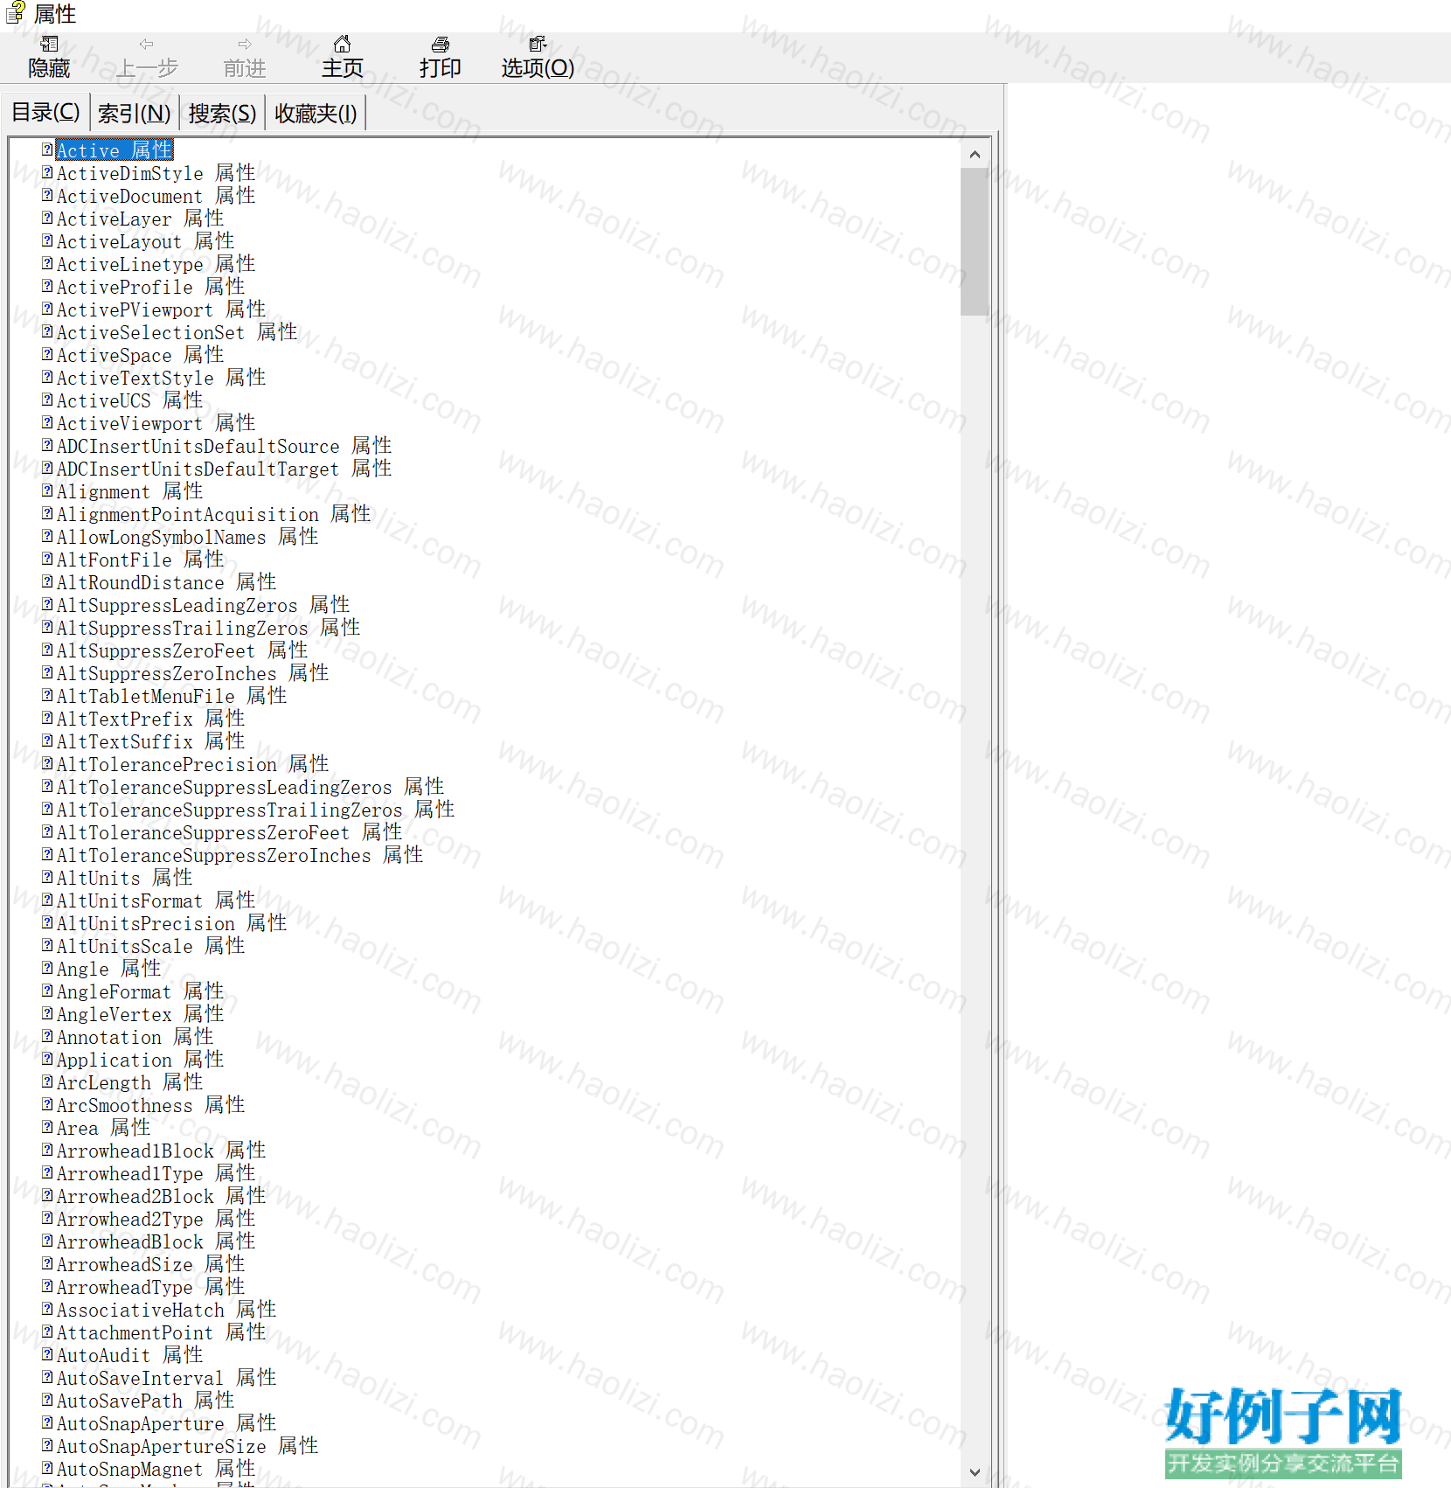Open the AlignmentPointAcquisition 属性 topic

coord(213,514)
